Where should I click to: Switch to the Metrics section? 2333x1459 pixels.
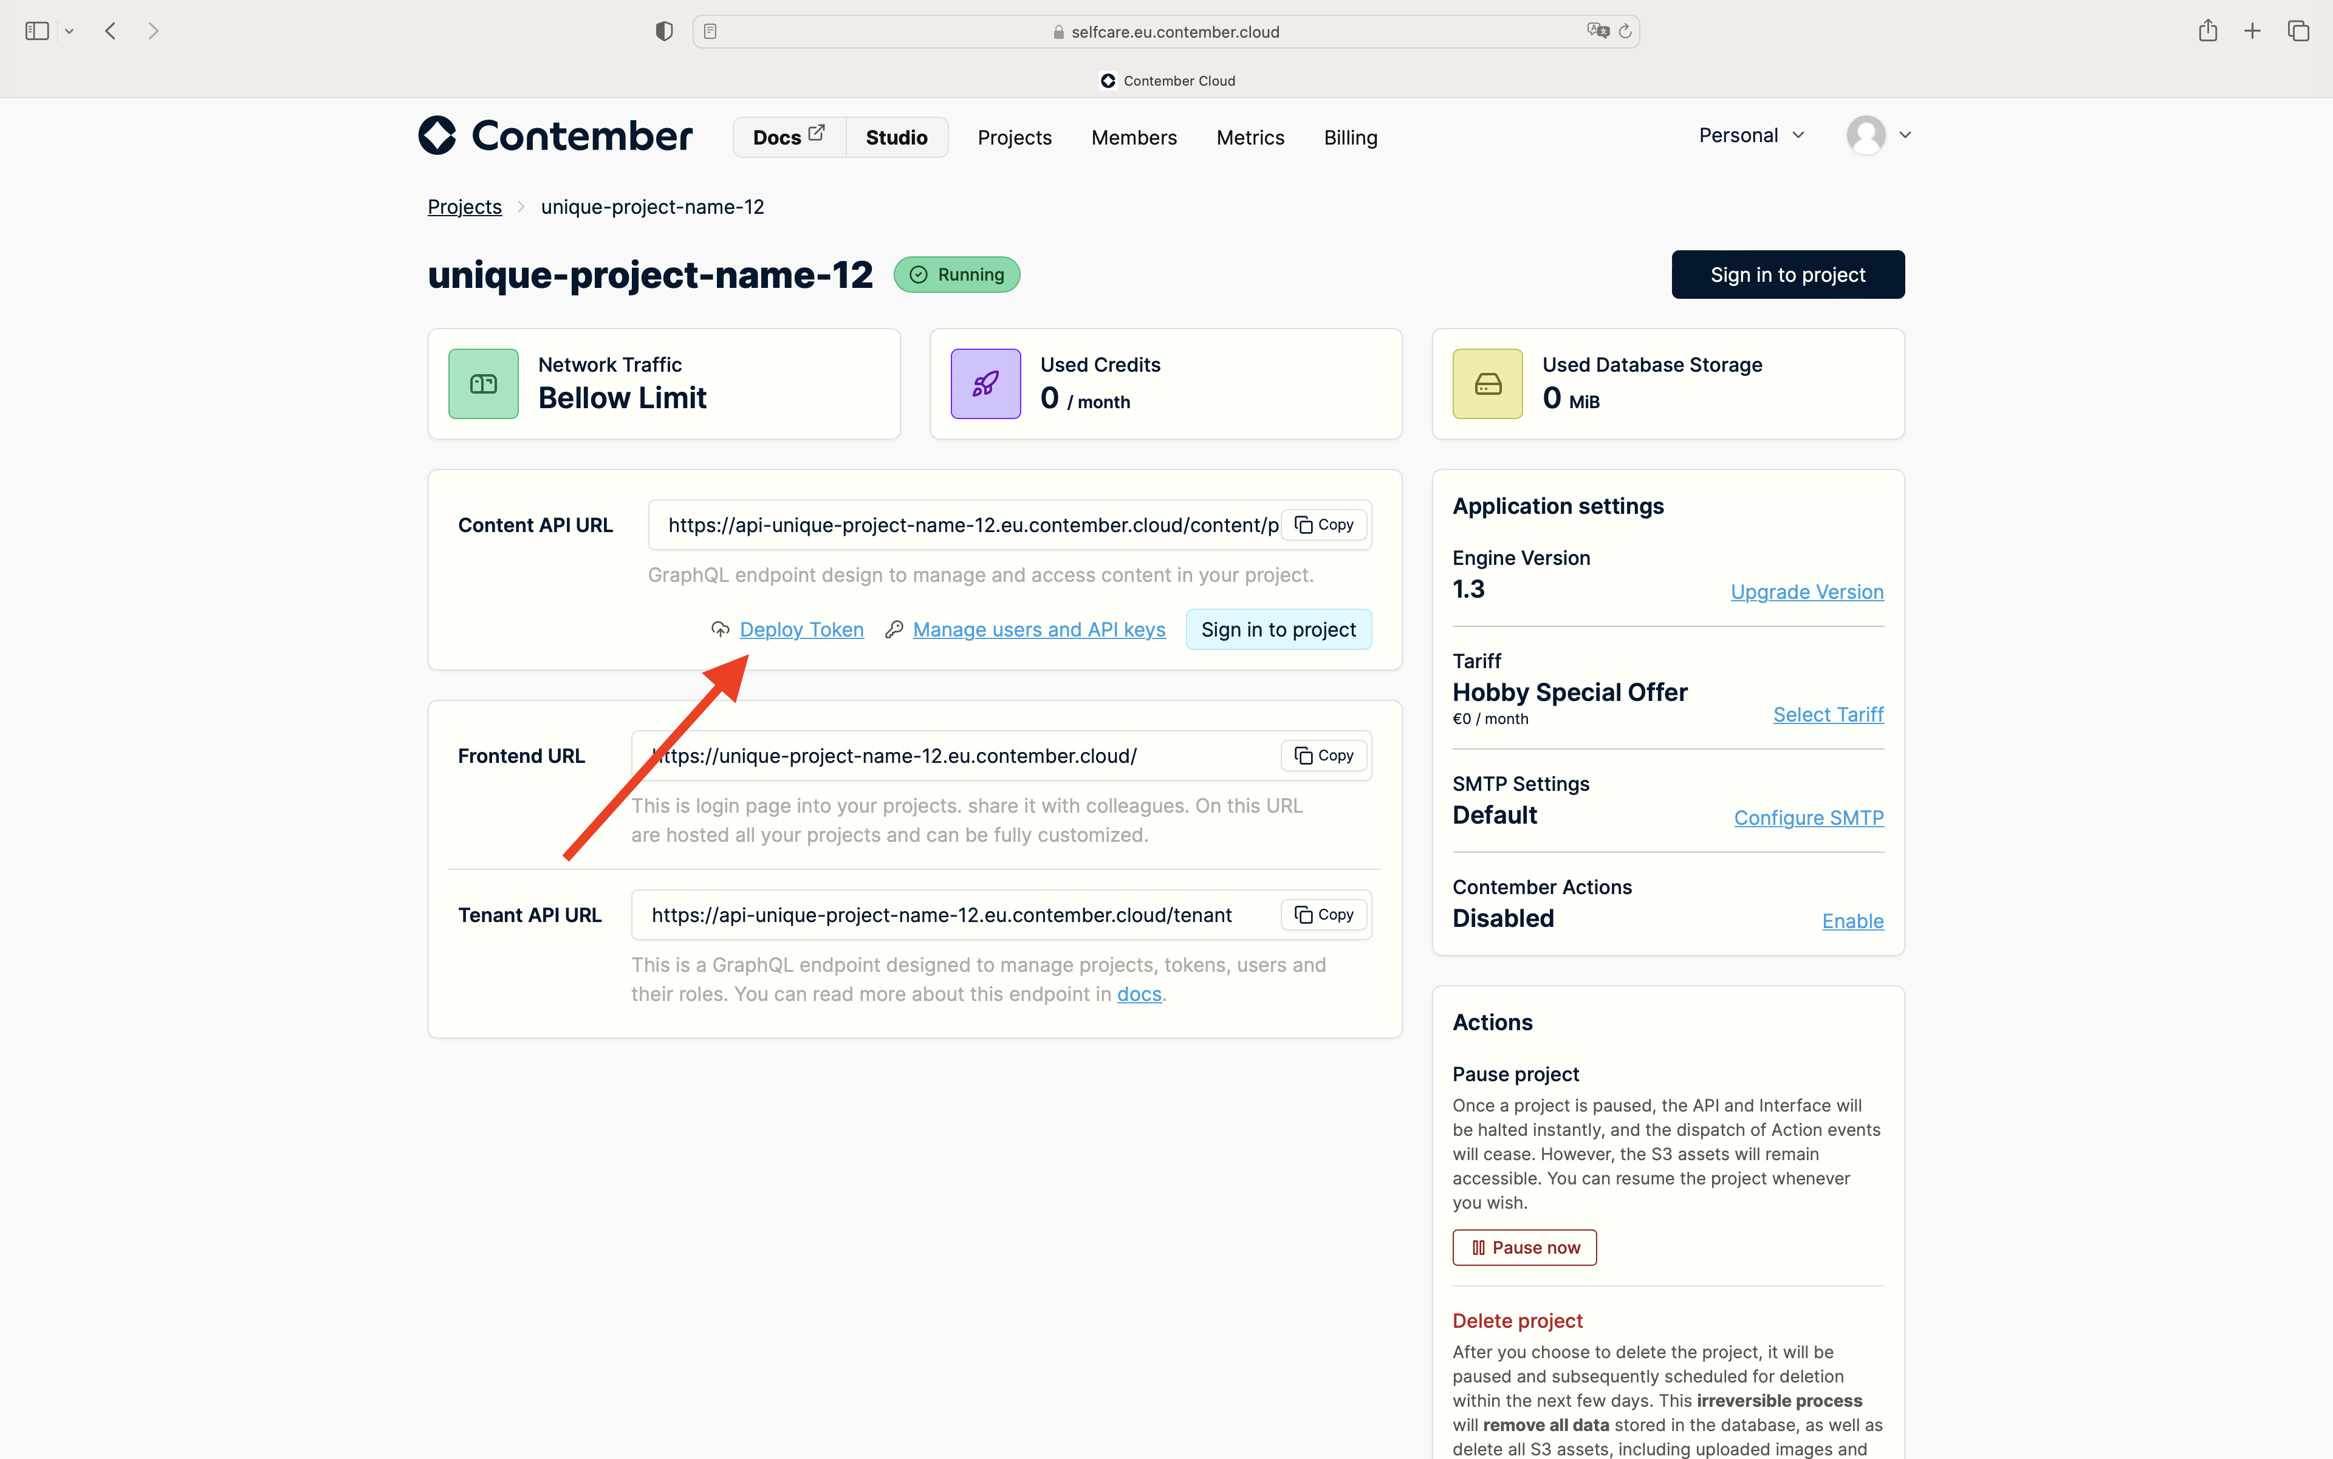point(1250,137)
